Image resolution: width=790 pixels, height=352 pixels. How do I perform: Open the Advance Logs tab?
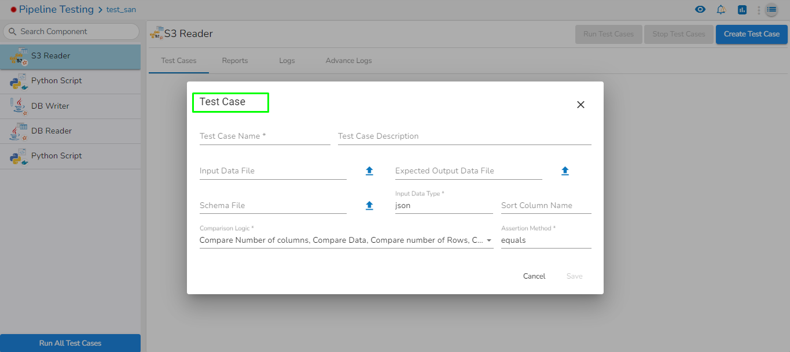348,61
